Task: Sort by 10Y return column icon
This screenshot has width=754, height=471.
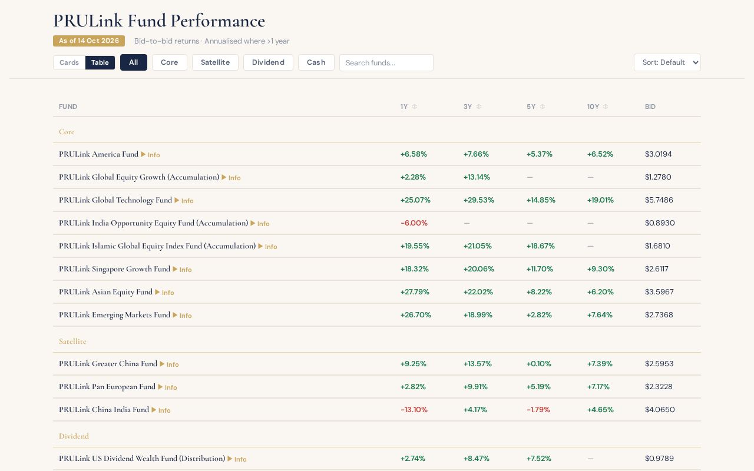Action: click(x=605, y=107)
